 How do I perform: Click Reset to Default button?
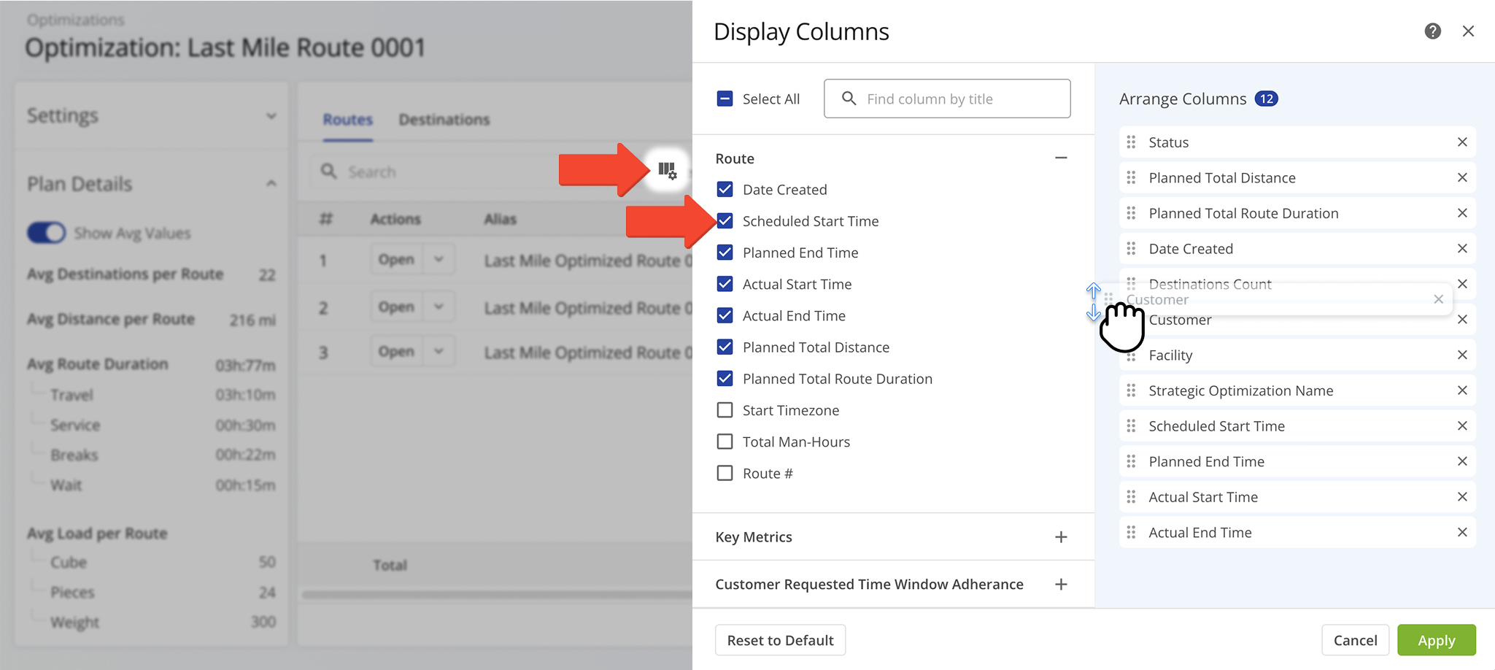(780, 640)
